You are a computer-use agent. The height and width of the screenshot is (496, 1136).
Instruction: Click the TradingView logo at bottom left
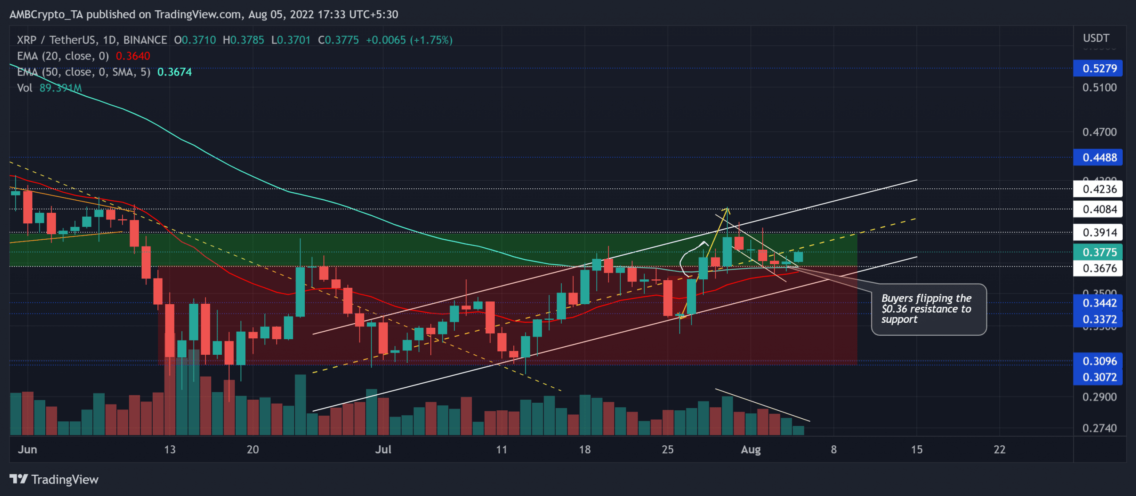pyautogui.click(x=54, y=480)
